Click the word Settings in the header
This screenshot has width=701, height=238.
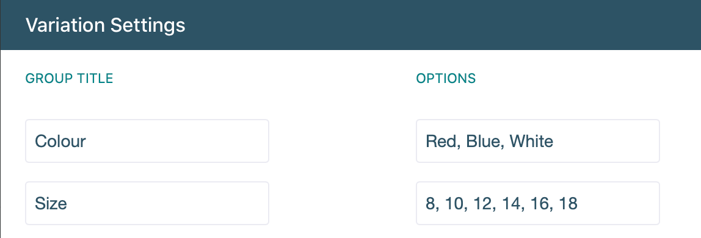(148, 26)
